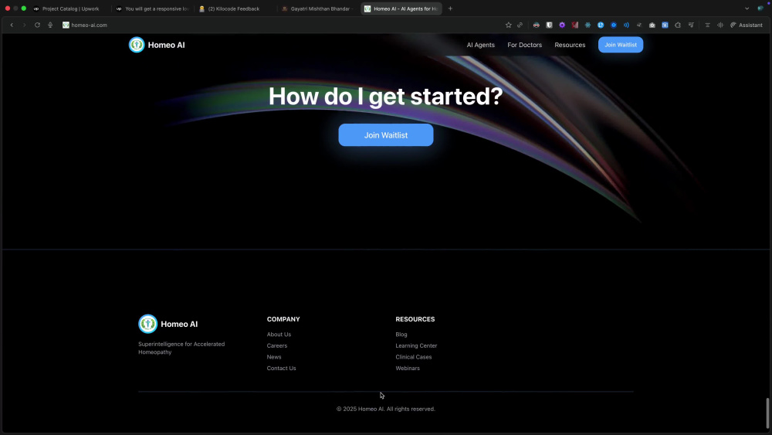The image size is (772, 435).
Task: Open the AI Agents nav menu
Action: pos(480,45)
